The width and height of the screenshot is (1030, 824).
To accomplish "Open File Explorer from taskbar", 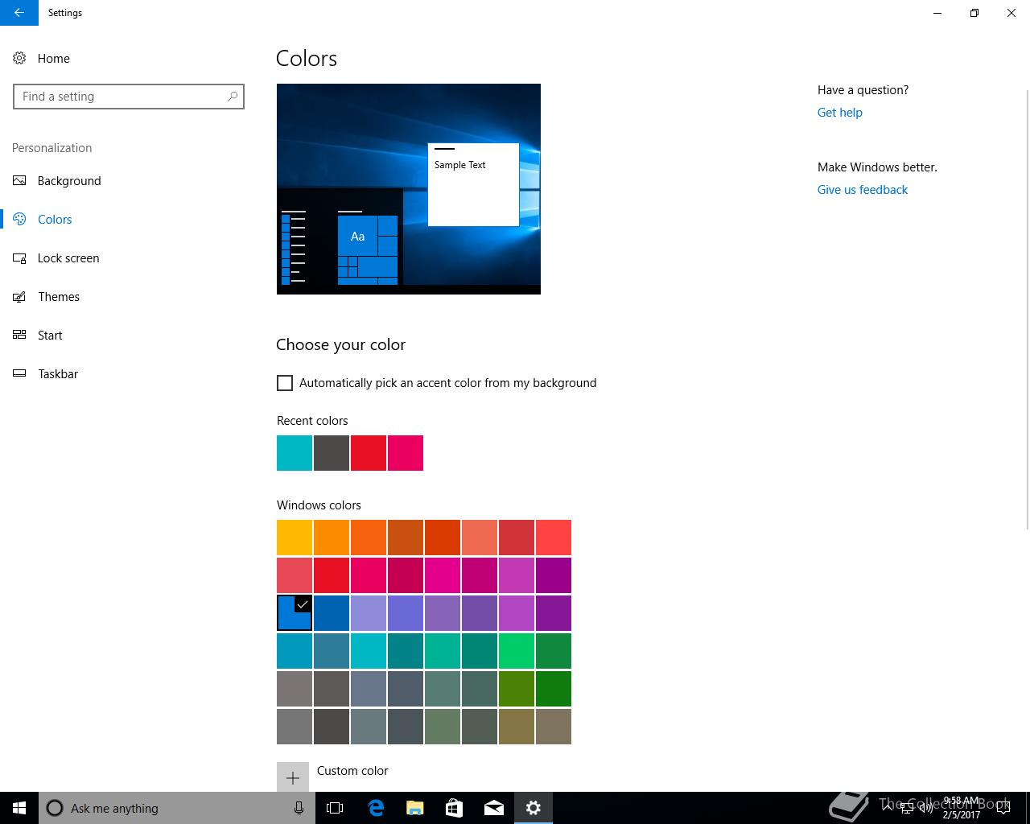I will point(415,808).
